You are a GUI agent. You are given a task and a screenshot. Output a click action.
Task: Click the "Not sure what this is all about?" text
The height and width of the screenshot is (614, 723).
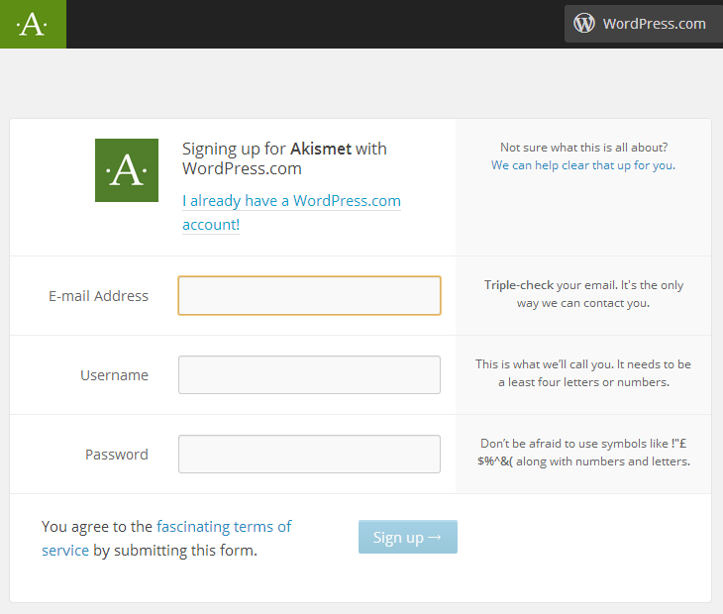click(x=583, y=148)
